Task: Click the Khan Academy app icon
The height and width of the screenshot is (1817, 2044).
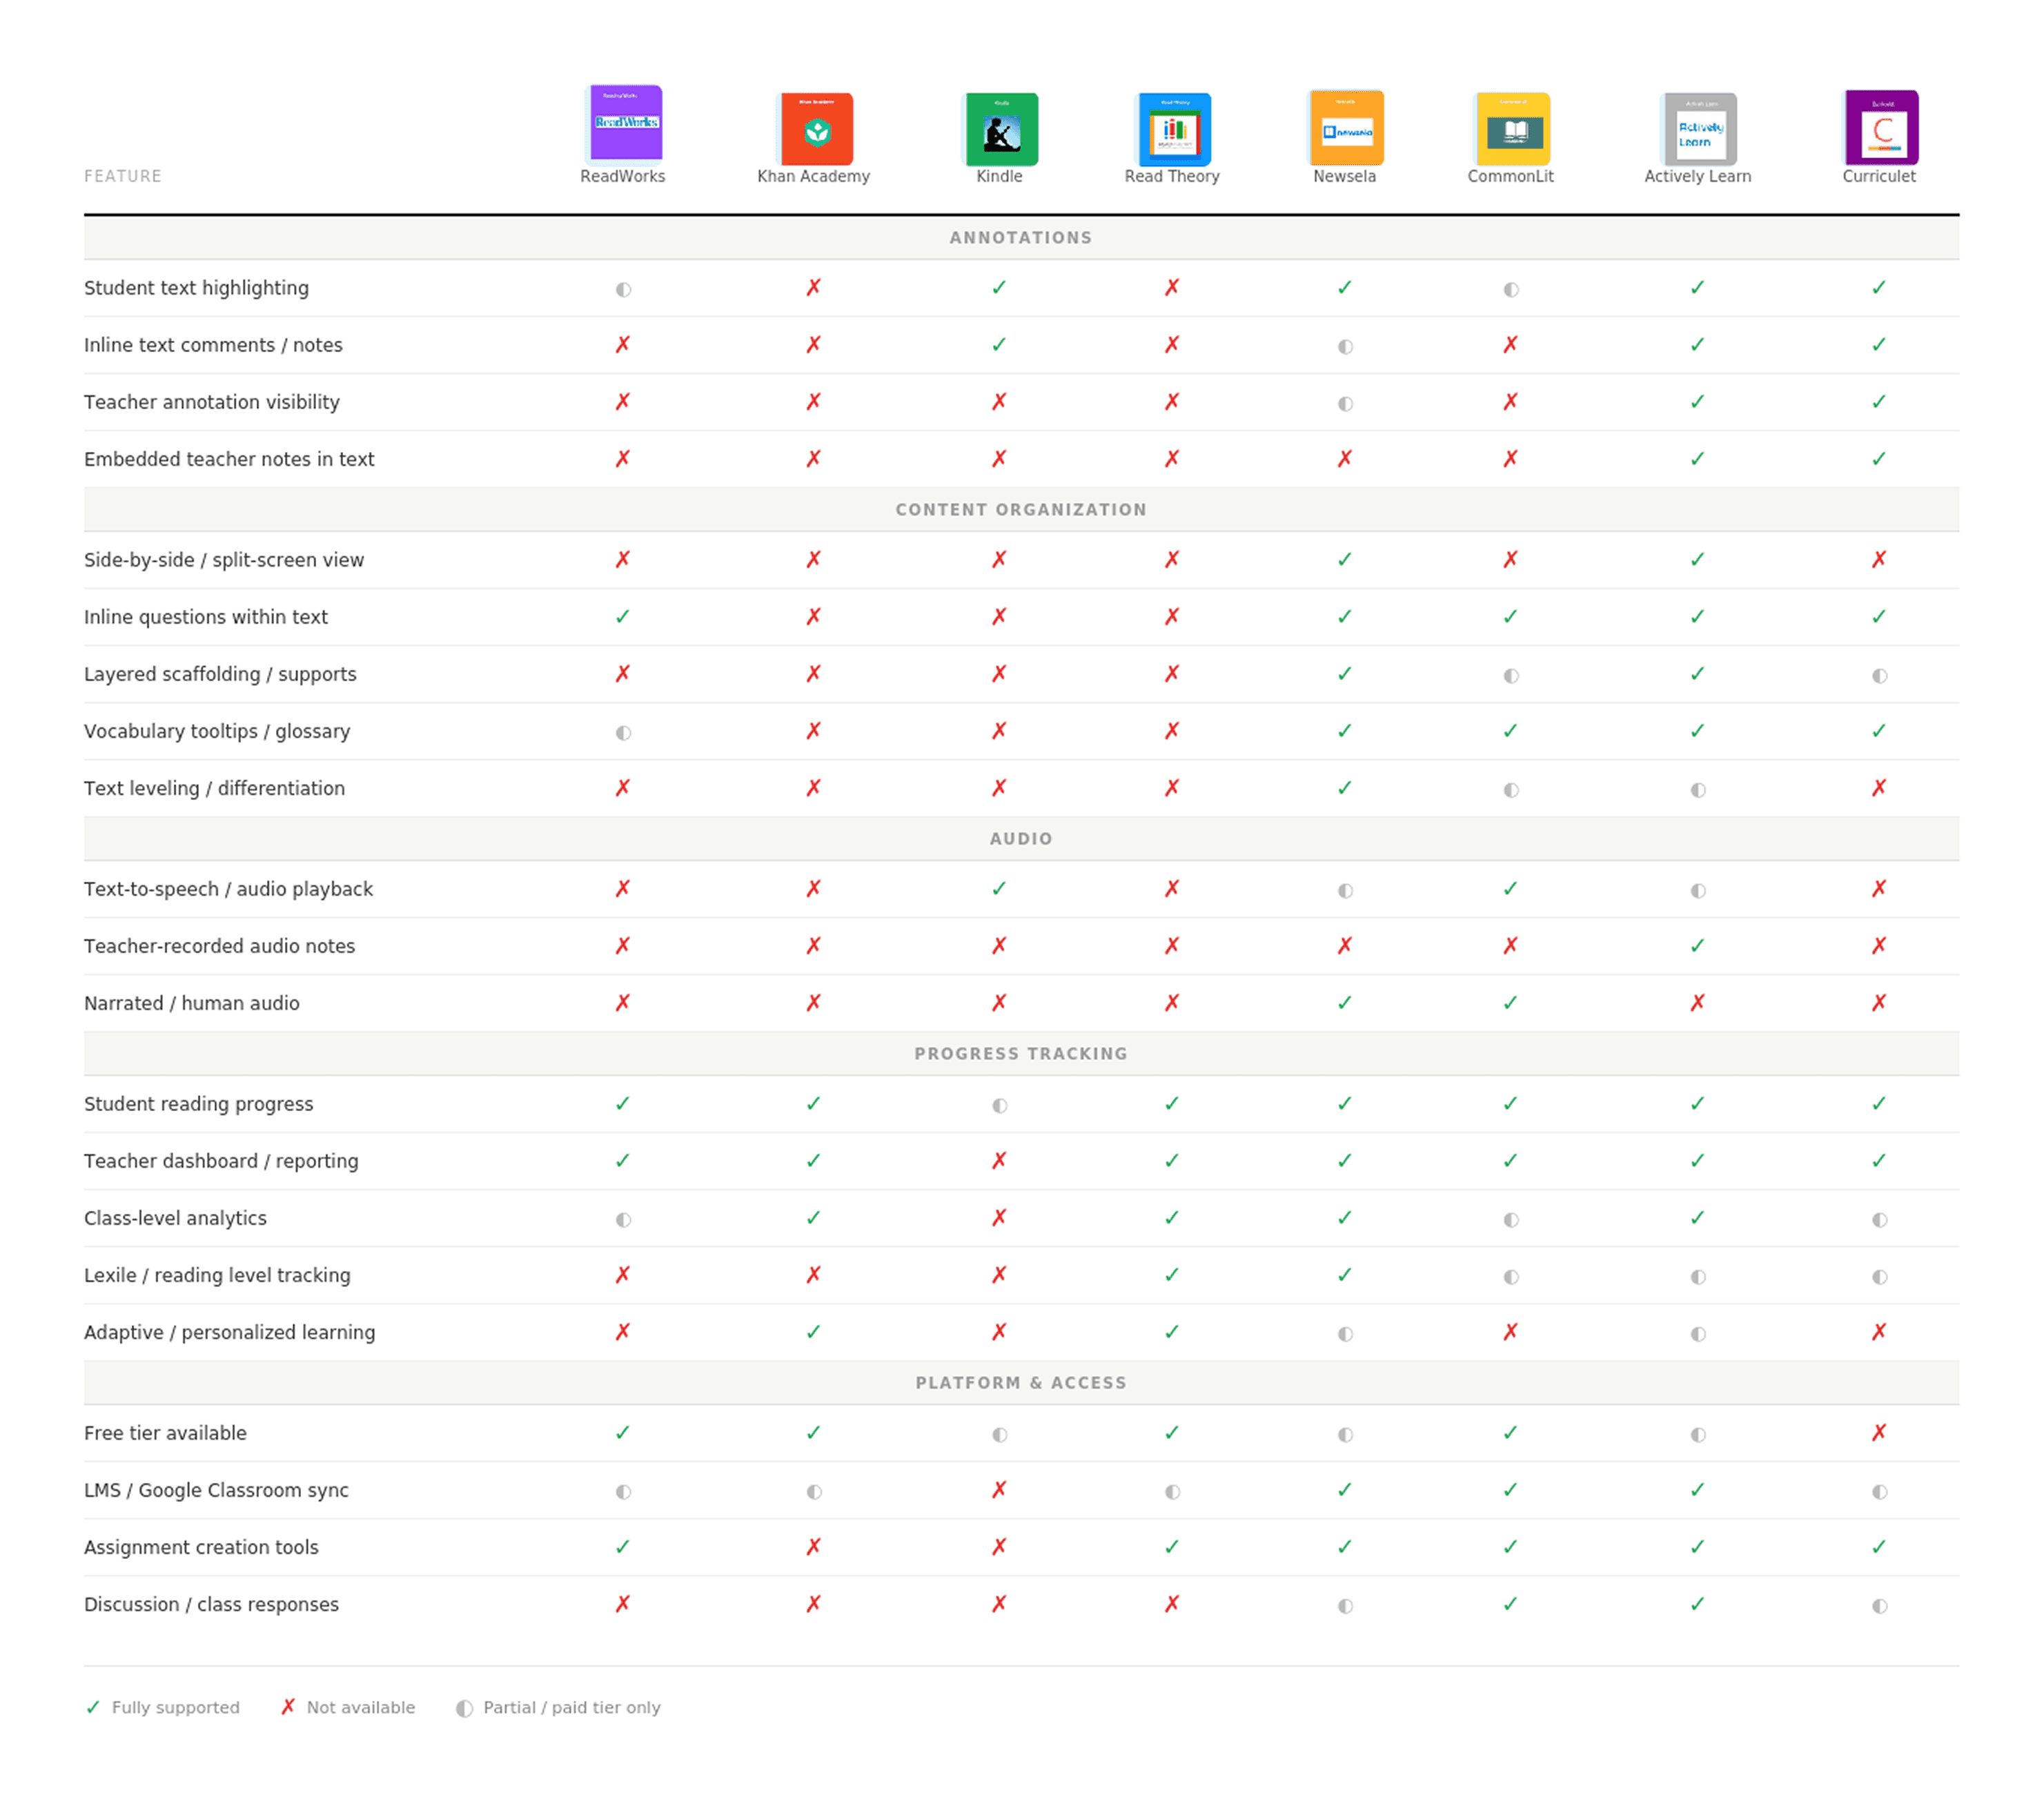Action: click(x=816, y=129)
